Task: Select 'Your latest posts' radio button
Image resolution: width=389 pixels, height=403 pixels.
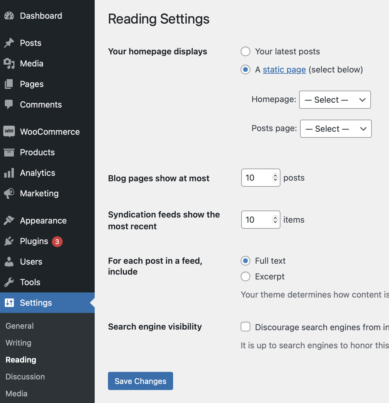Action: (x=245, y=51)
